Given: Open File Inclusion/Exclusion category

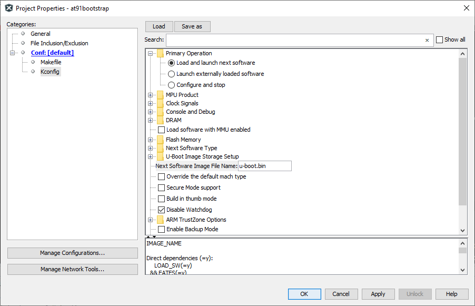Looking at the screenshot, I should [59, 43].
